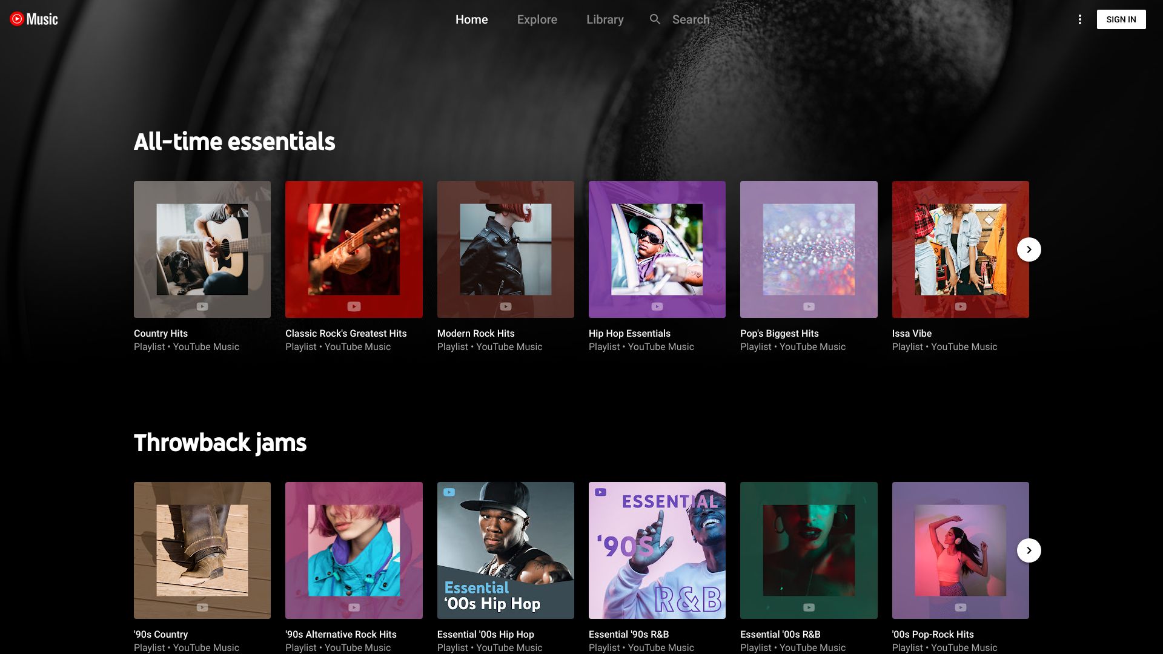This screenshot has width=1163, height=654.
Task: Show next Throwback jams playlists
Action: (1029, 550)
